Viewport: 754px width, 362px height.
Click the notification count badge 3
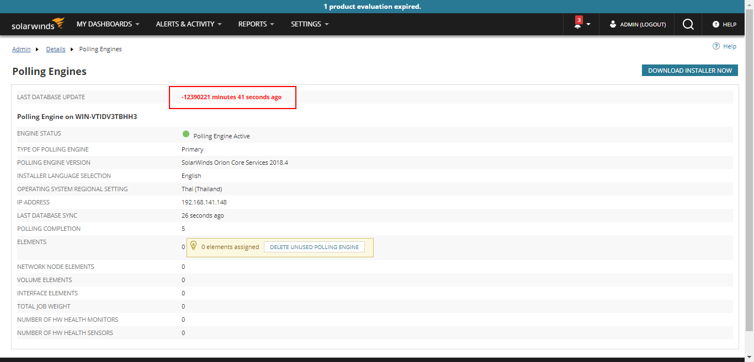point(578,20)
